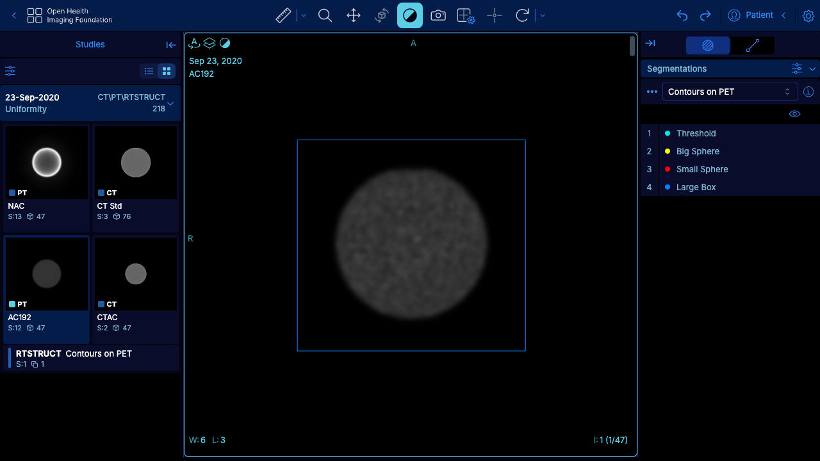Activate the Zoom magnifier tool

(x=325, y=15)
